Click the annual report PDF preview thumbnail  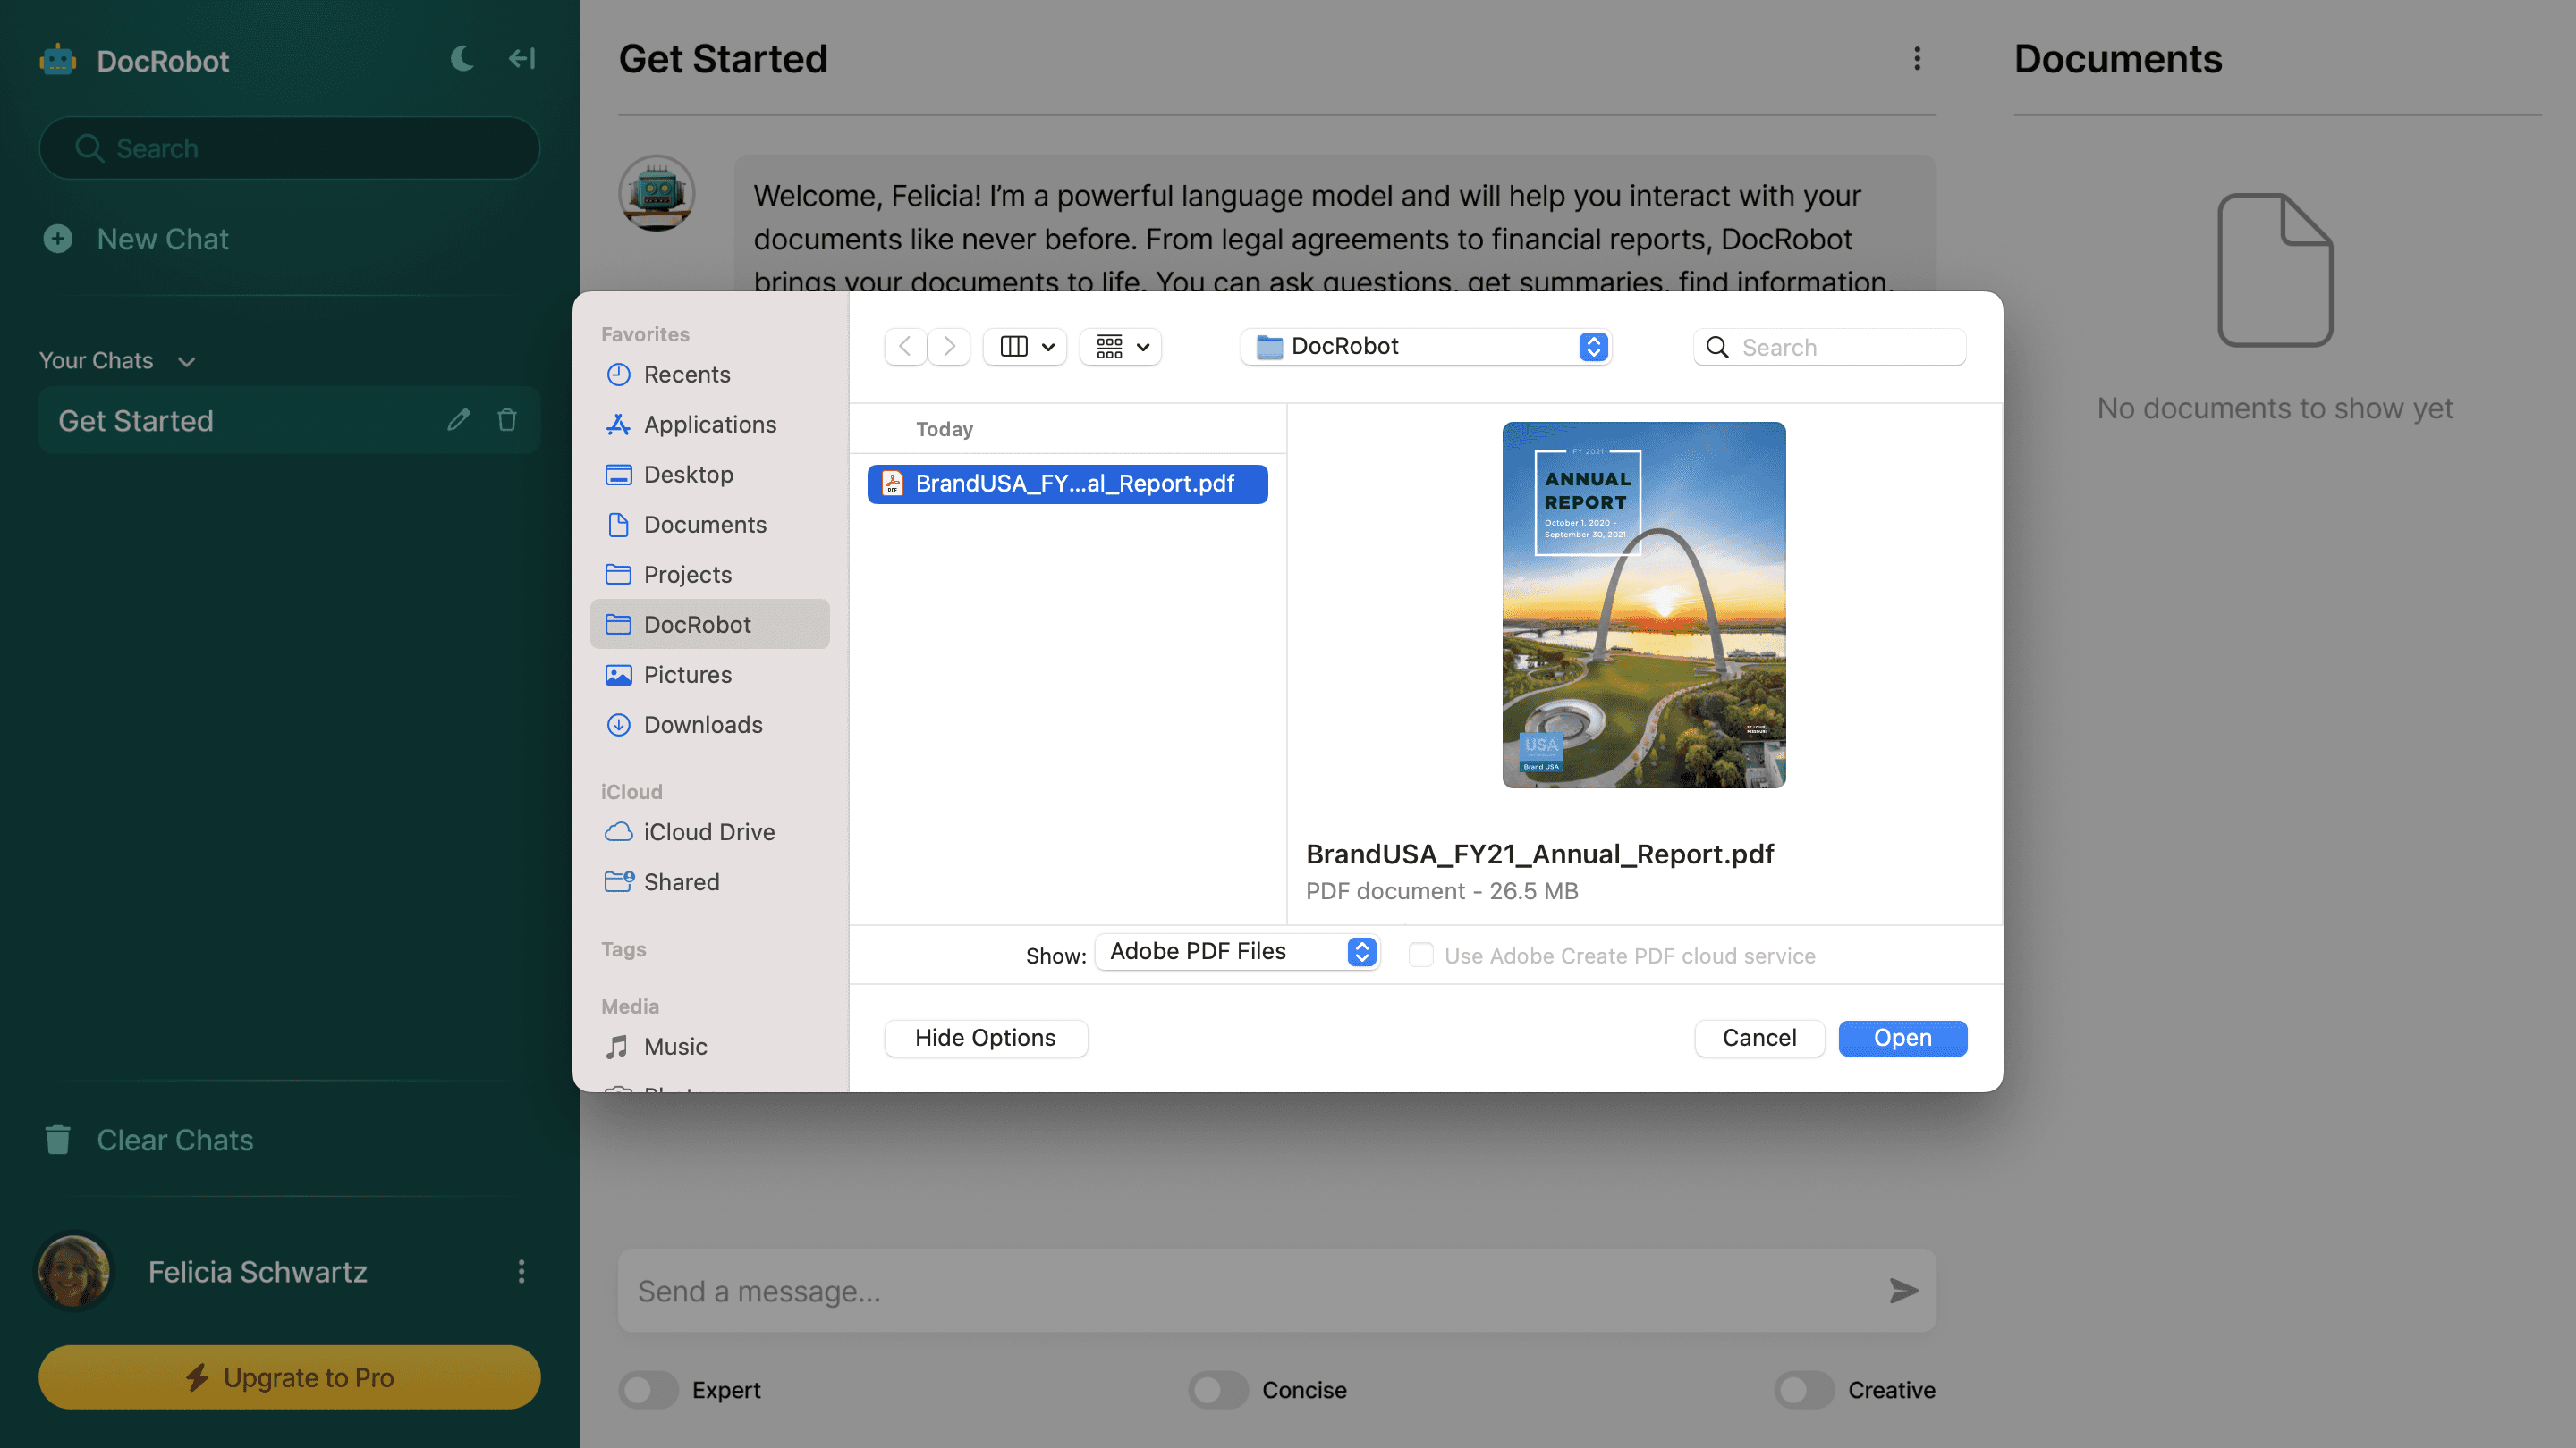pos(1643,604)
